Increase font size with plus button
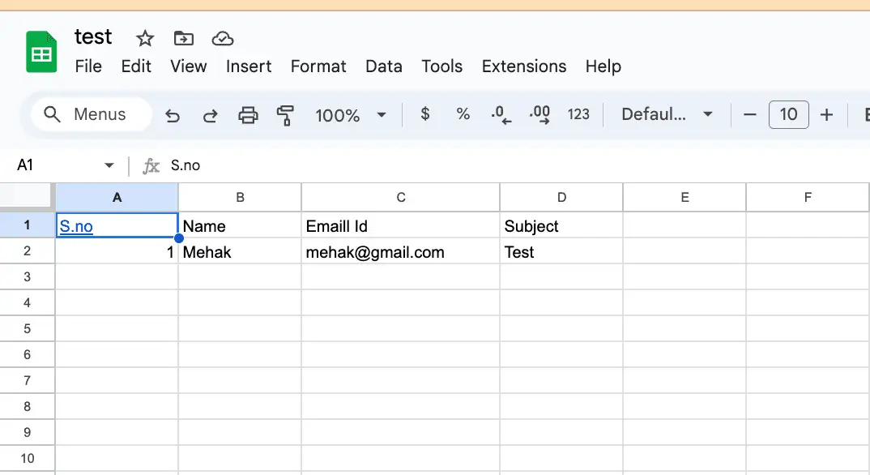870x475 pixels. click(826, 115)
